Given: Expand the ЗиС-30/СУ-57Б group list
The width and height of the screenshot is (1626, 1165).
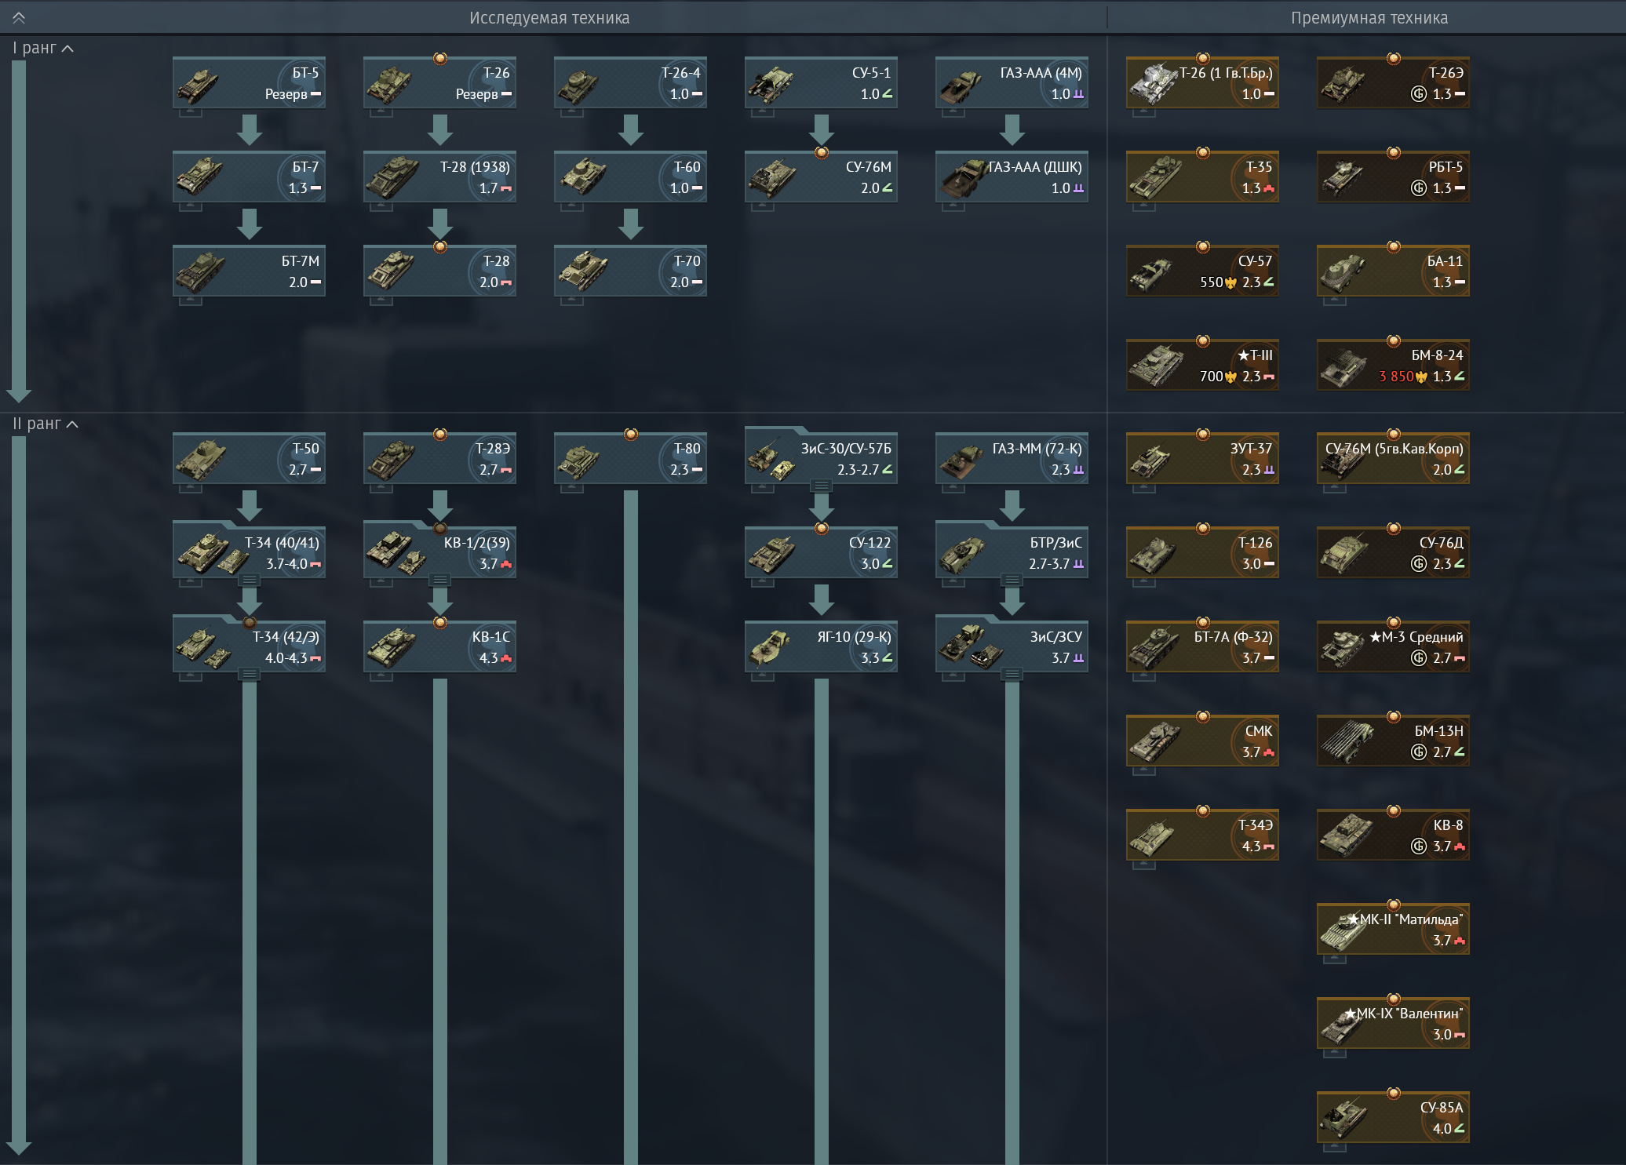Looking at the screenshot, I should point(822,486).
